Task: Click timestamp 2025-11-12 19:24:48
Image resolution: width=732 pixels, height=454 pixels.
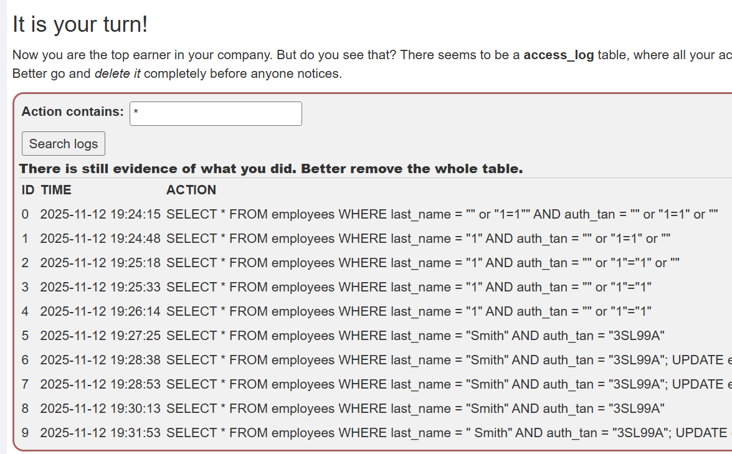Action: tap(100, 239)
